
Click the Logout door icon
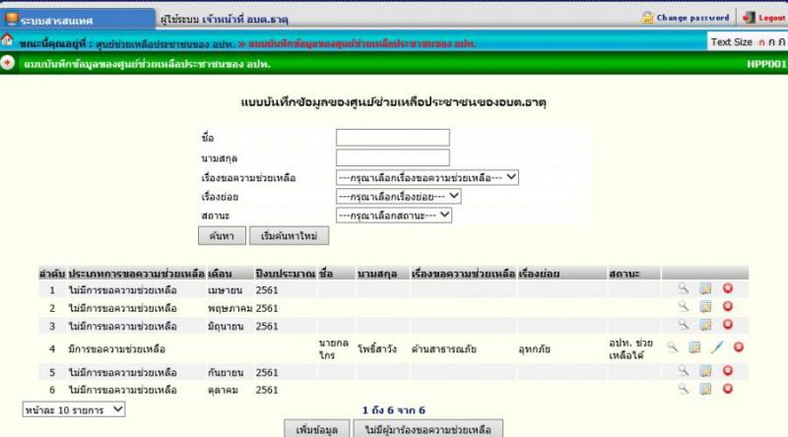click(x=749, y=18)
